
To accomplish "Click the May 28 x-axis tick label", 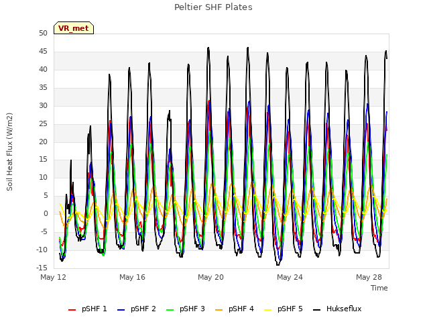I will click(369, 277).
